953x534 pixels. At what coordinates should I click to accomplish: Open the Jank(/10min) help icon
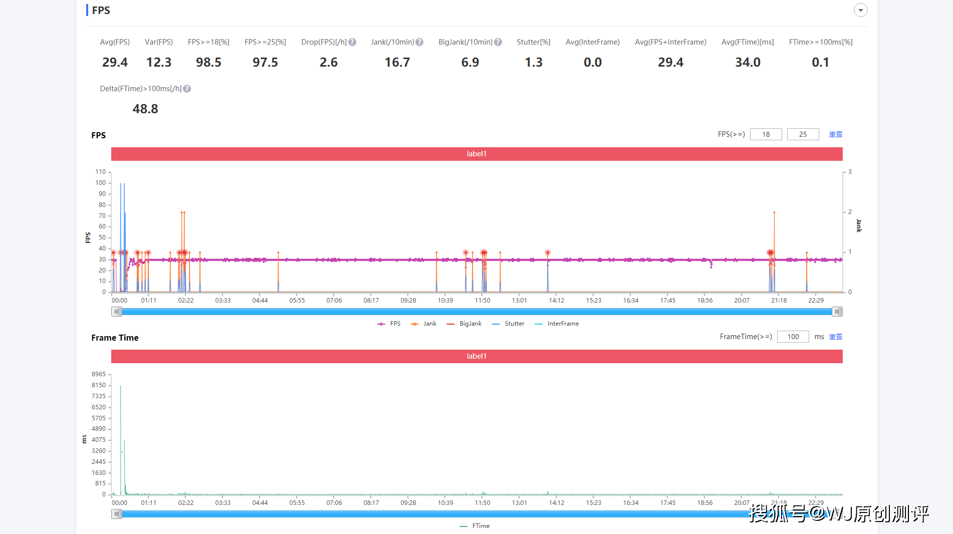point(419,42)
